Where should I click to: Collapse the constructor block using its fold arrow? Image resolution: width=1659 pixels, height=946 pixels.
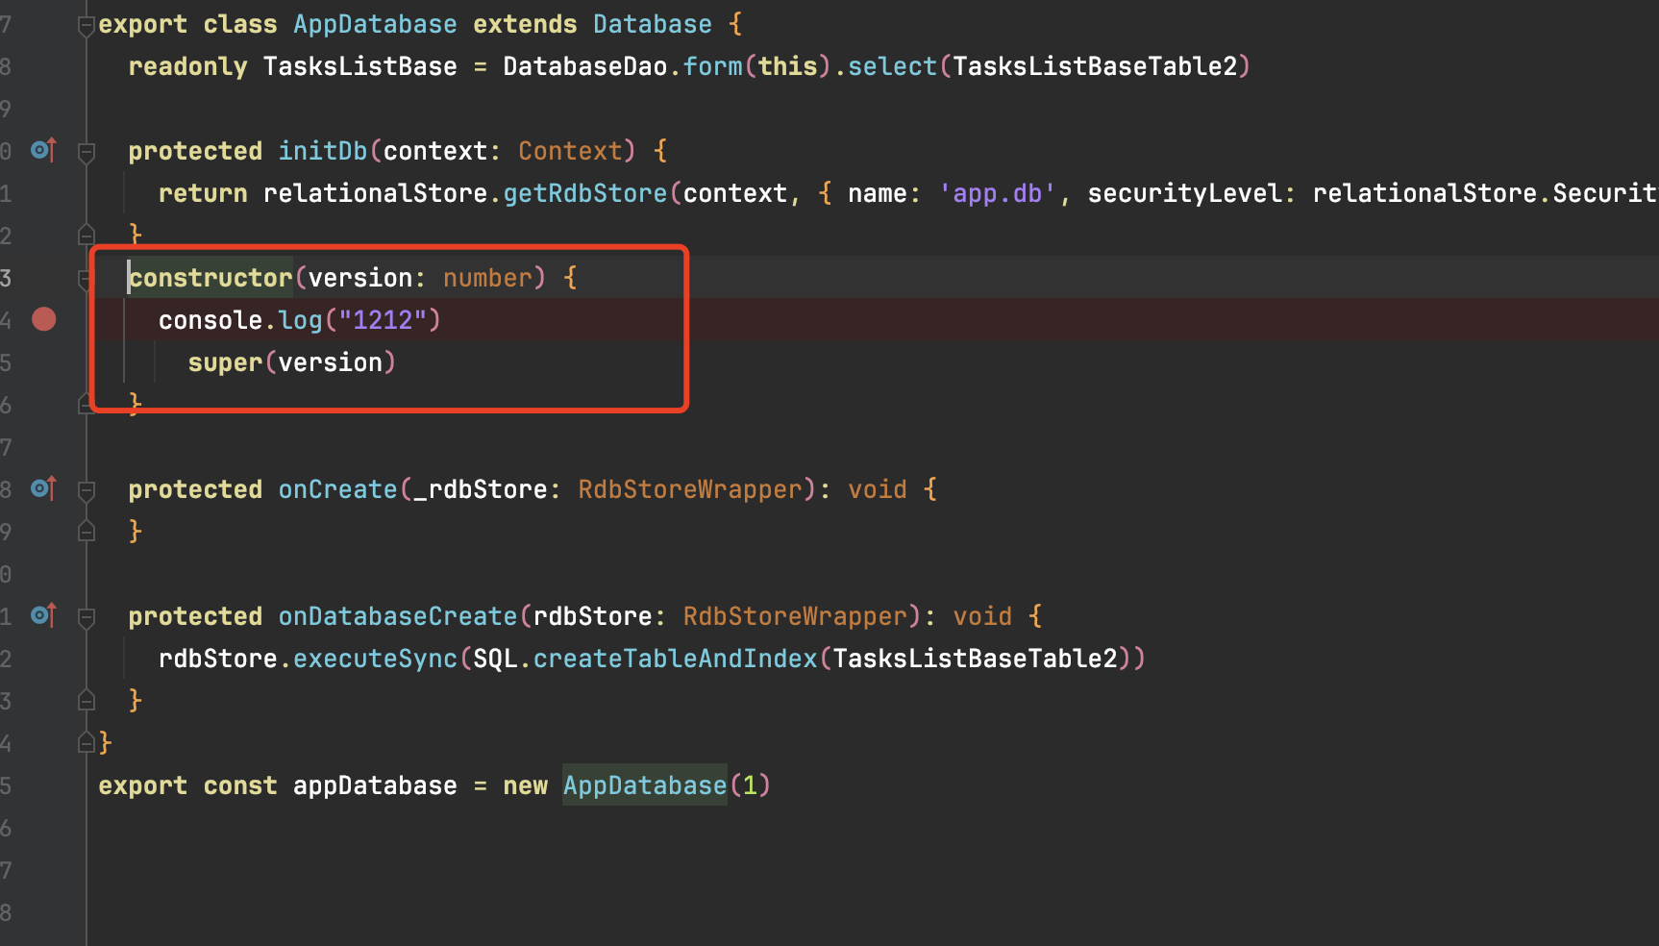tap(86, 279)
